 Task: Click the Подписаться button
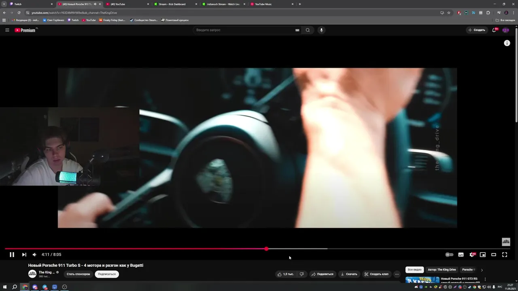click(x=107, y=274)
